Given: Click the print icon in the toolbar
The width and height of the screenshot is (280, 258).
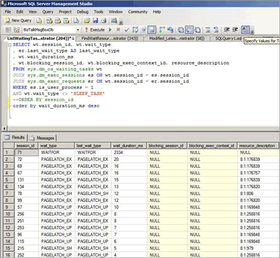Looking at the screenshot, I should 104,20.
